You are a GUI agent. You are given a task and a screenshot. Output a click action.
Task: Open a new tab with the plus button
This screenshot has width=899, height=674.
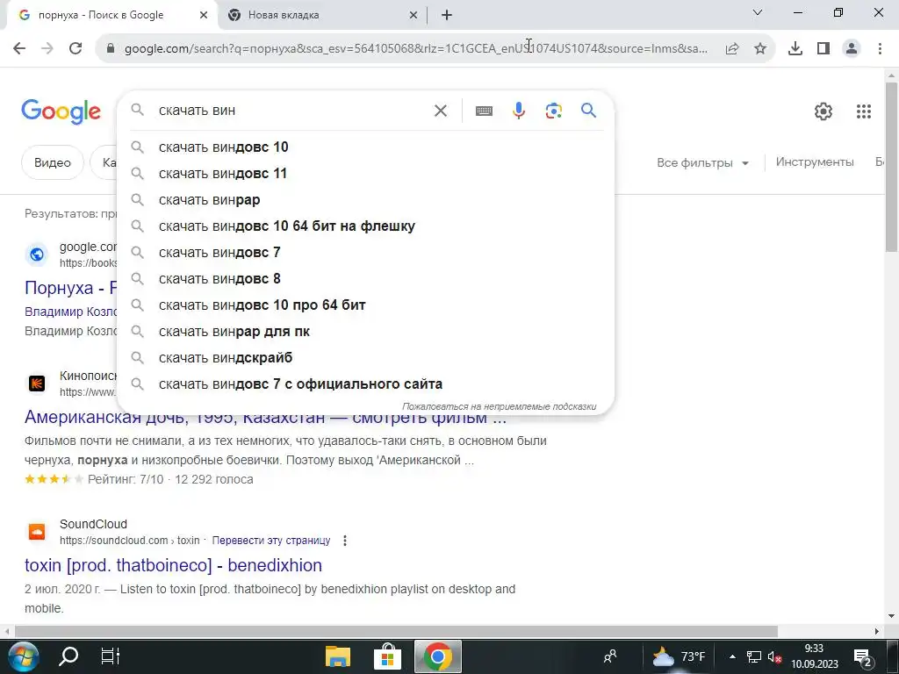[x=447, y=16]
